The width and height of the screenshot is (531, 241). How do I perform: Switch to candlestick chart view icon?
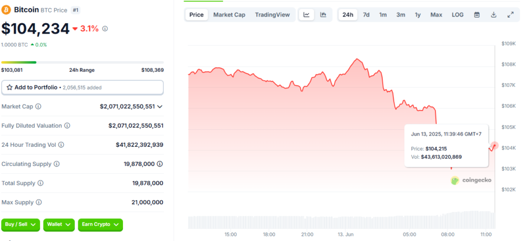coord(323,14)
